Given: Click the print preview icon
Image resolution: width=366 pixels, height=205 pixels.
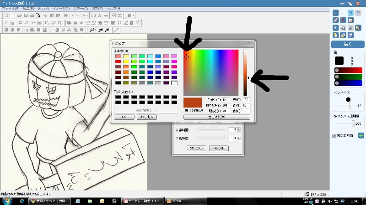Looking at the screenshot, I should pyautogui.click(x=38, y=15).
